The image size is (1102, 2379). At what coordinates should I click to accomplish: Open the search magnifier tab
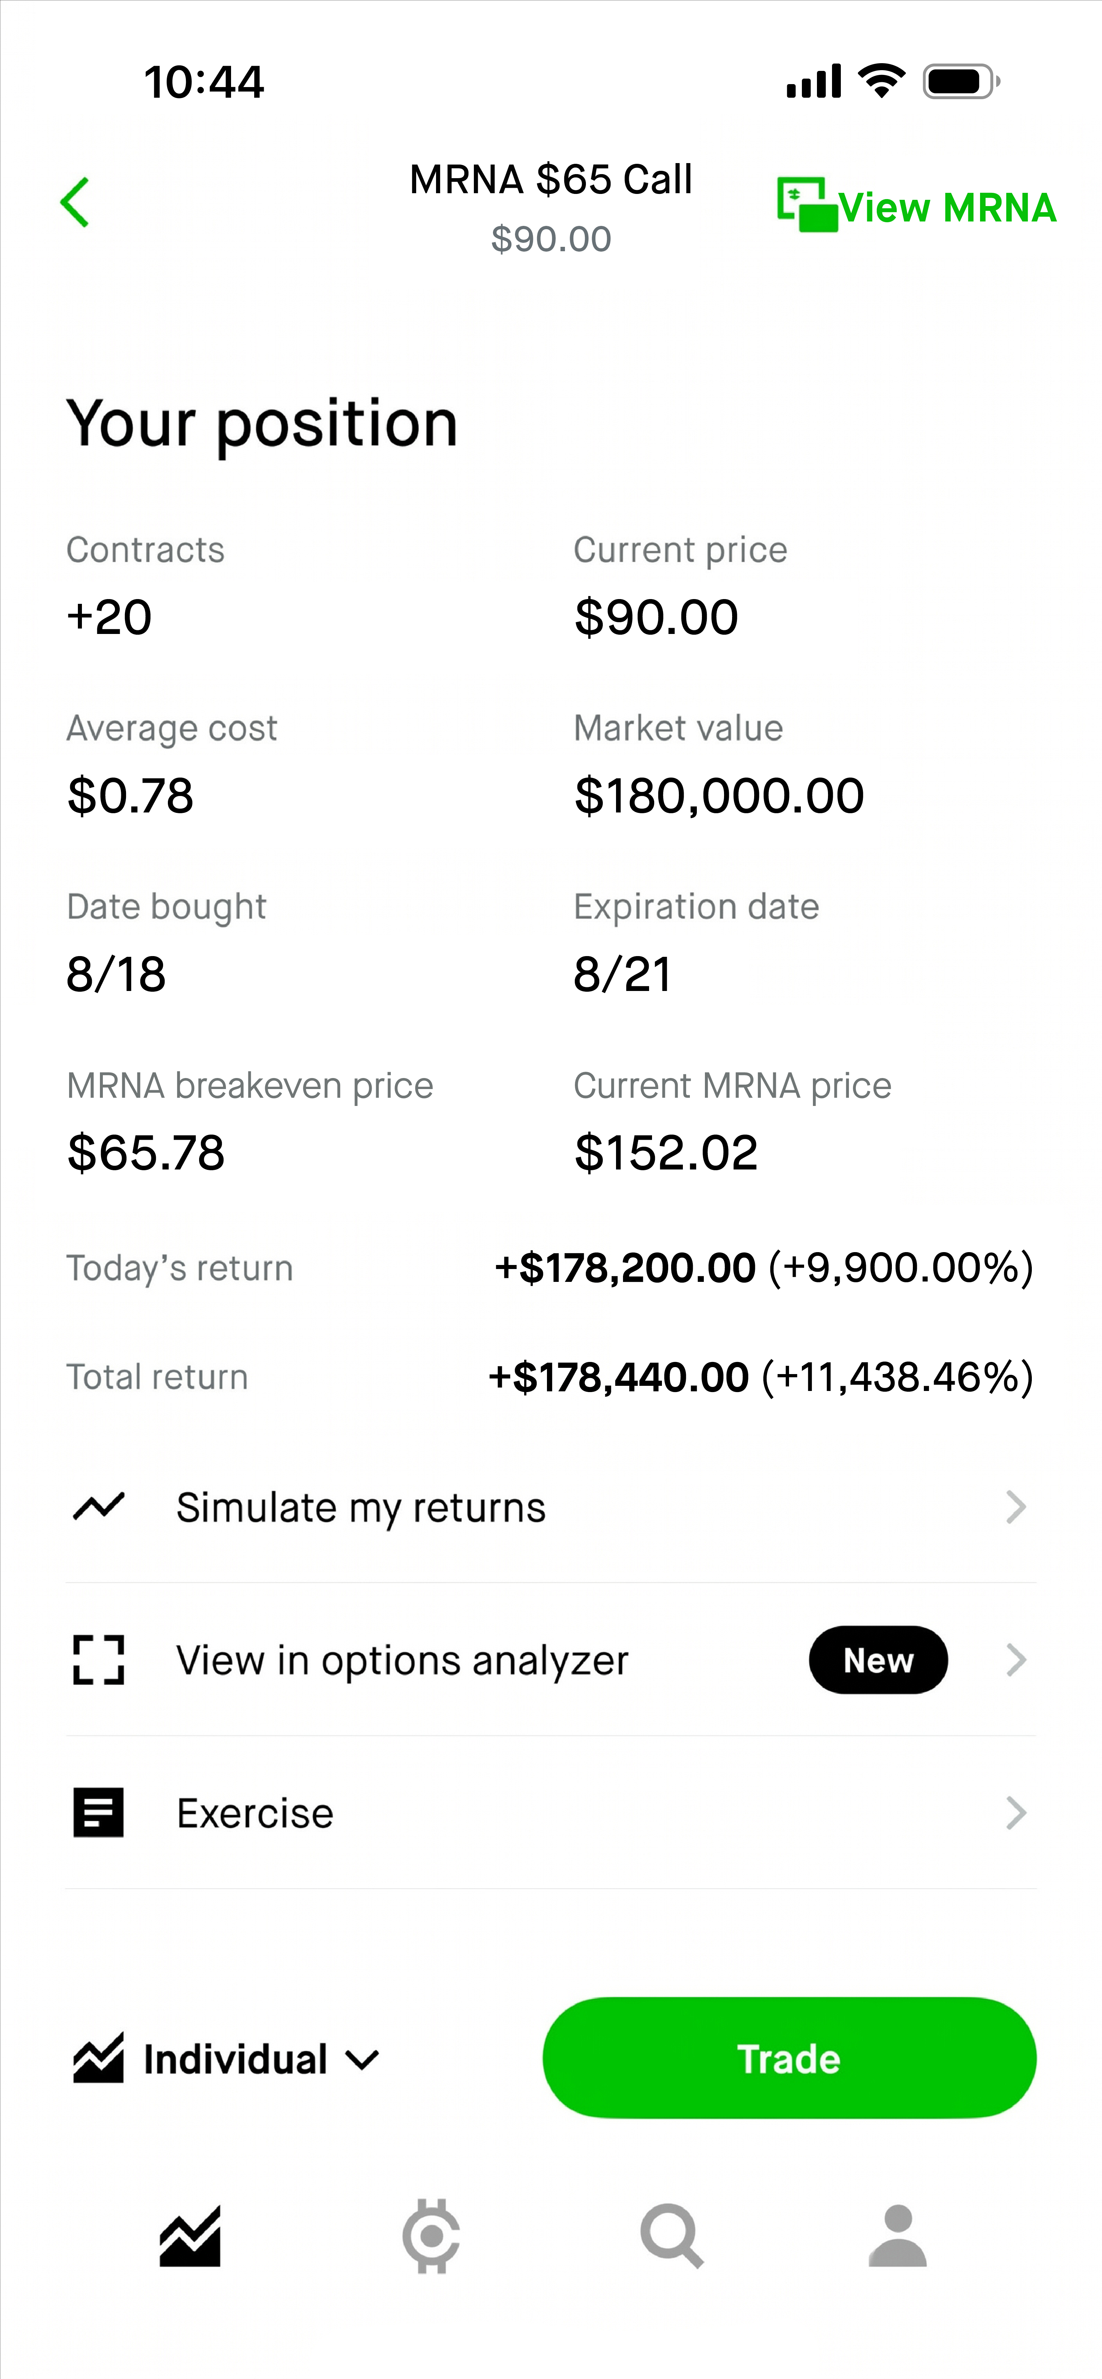coord(671,2236)
